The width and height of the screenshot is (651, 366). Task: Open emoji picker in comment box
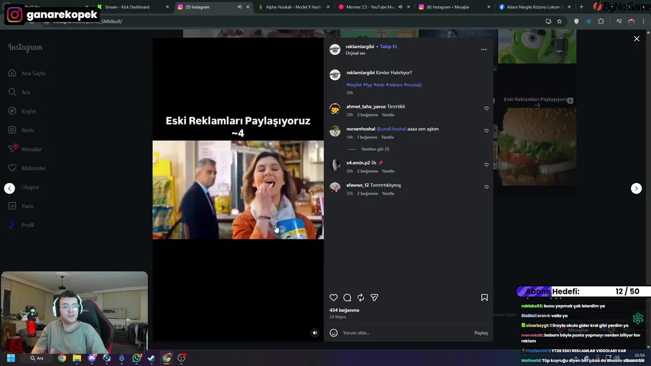(334, 333)
